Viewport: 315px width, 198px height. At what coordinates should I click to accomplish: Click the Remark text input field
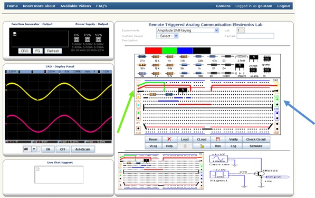255,36
